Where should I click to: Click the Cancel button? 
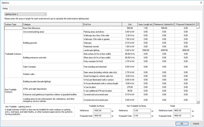196,124
